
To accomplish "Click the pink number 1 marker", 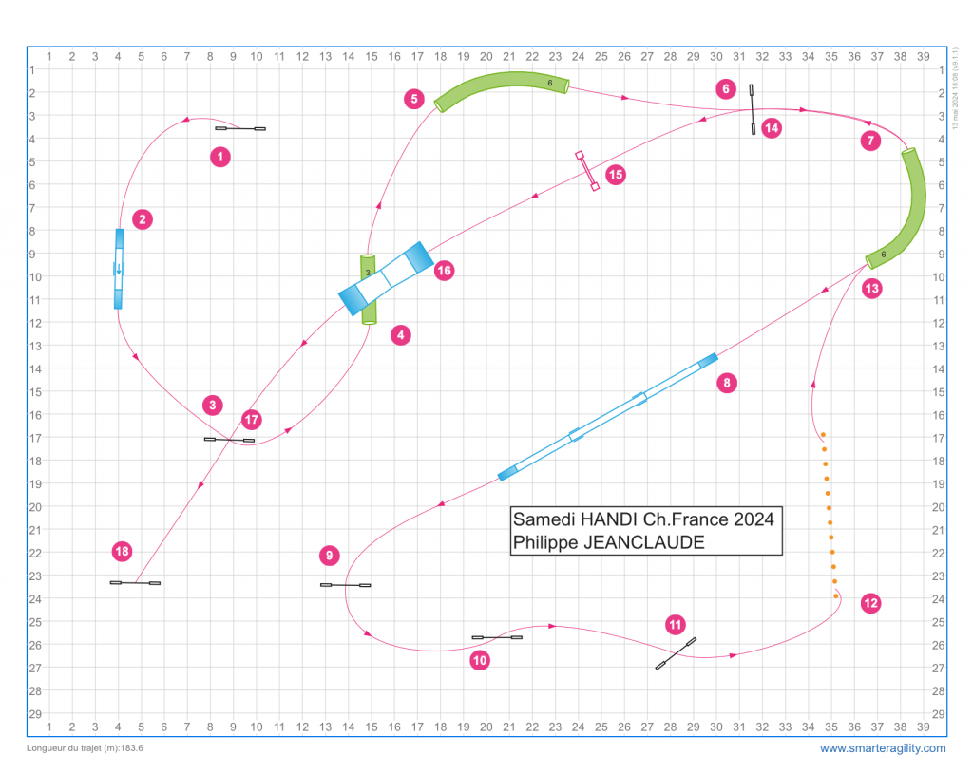I will 219,157.
